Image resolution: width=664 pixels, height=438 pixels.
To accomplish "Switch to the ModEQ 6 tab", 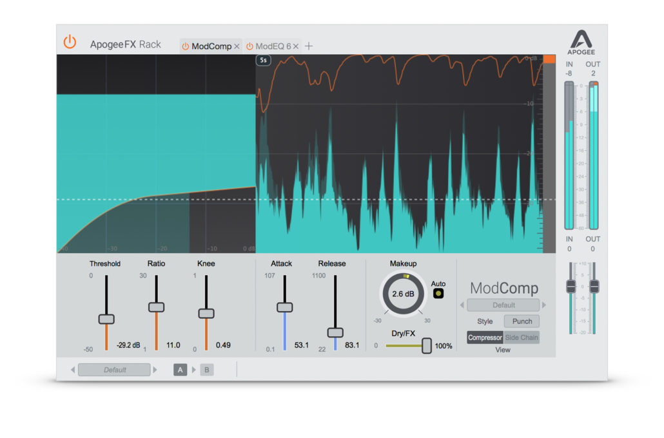I will tap(273, 46).
